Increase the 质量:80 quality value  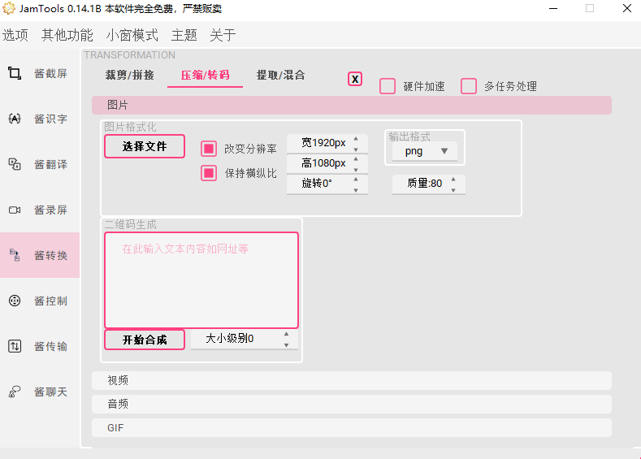tap(453, 180)
